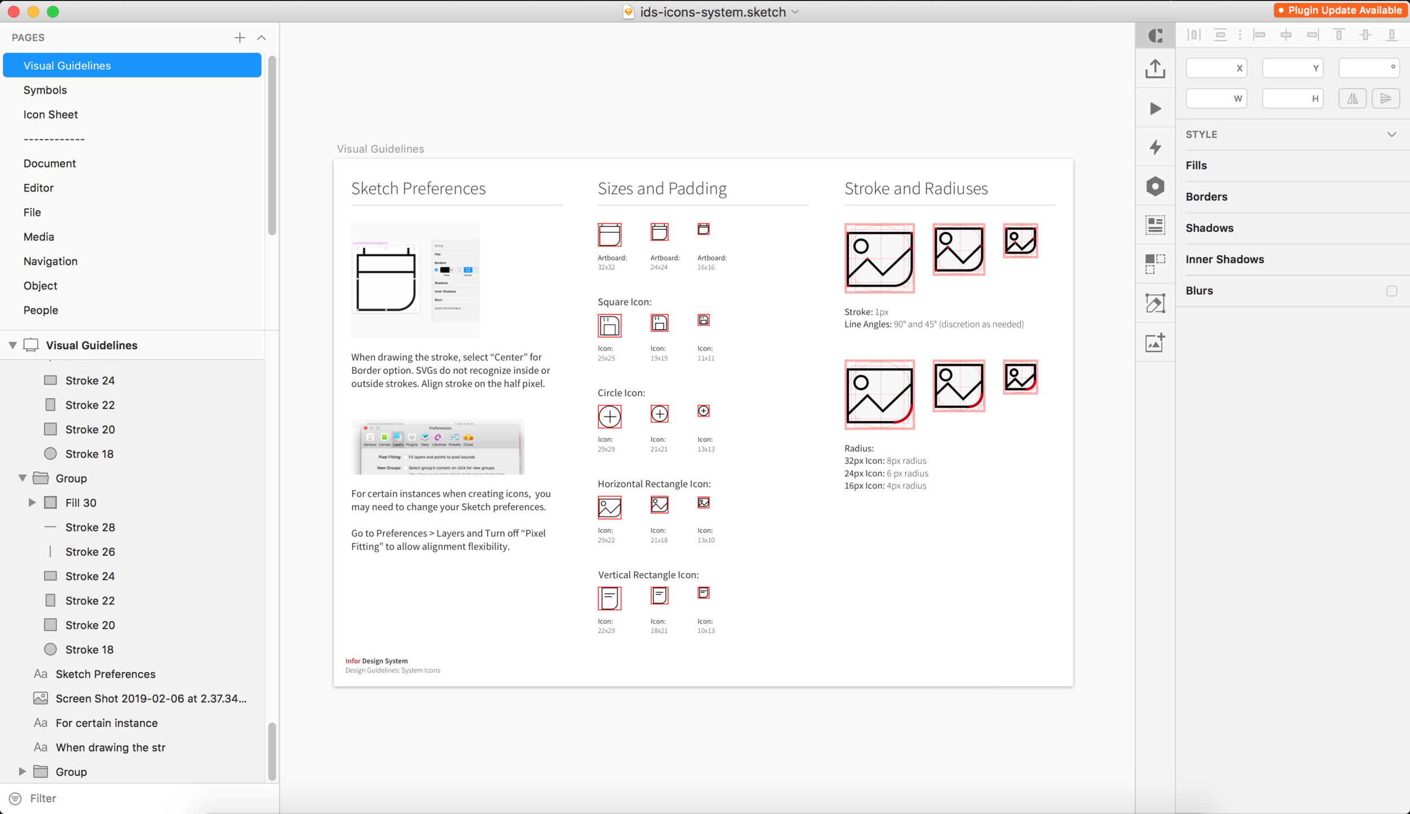The width and height of the screenshot is (1410, 814).
Task: Open the file title dropdown arrow
Action: 795,12
